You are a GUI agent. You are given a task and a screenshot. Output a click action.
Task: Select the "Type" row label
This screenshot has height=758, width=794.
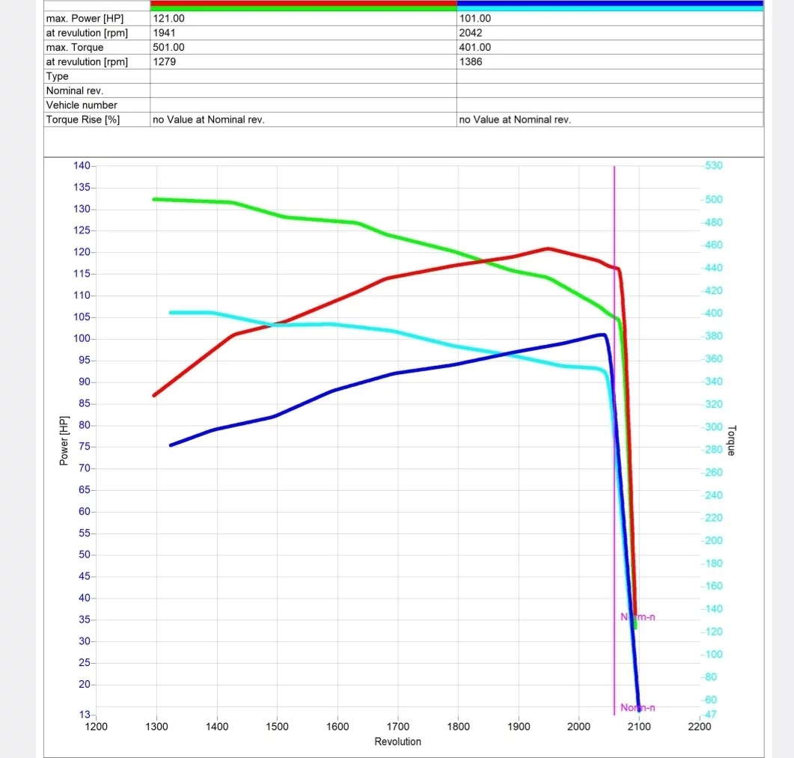click(x=58, y=76)
